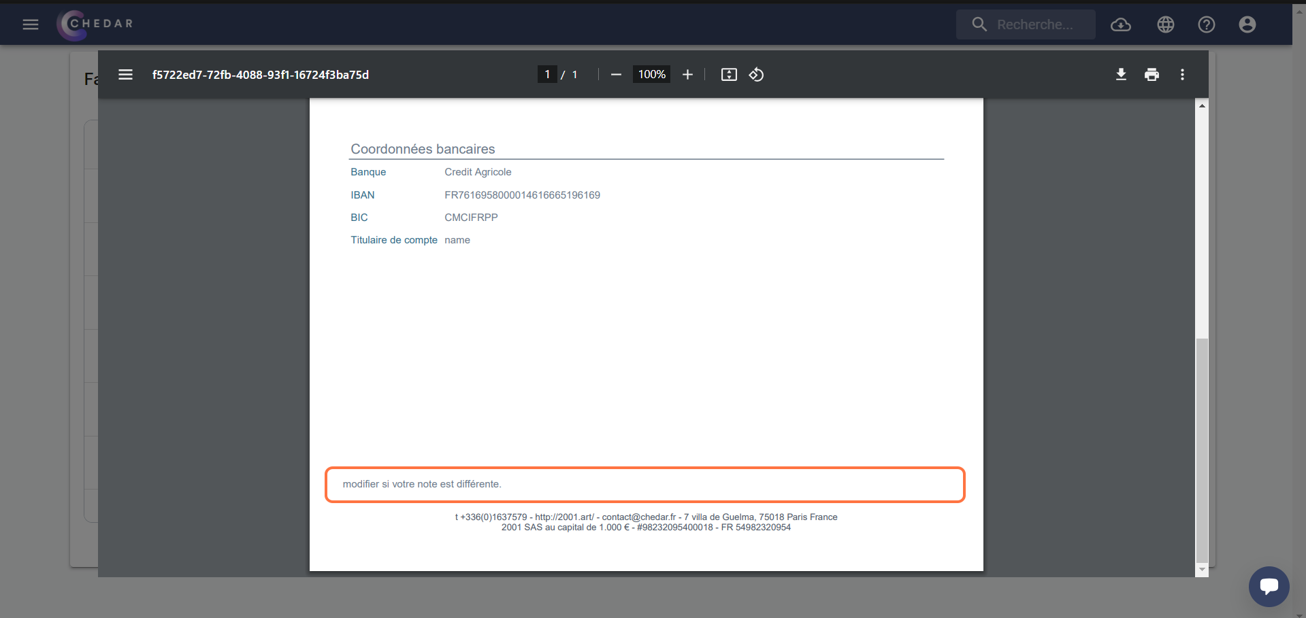Viewport: 1306px width, 618px height.
Task: Click the Coordonnées bancaires heading
Action: 423,149
